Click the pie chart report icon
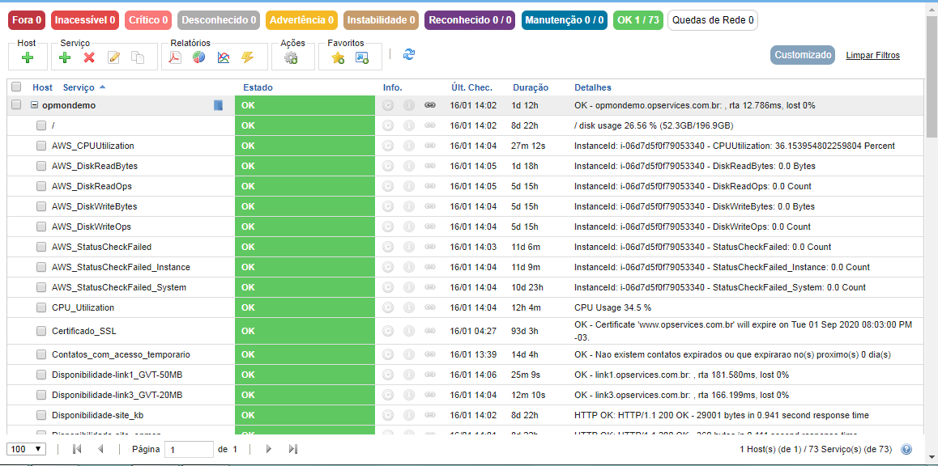 click(198, 57)
